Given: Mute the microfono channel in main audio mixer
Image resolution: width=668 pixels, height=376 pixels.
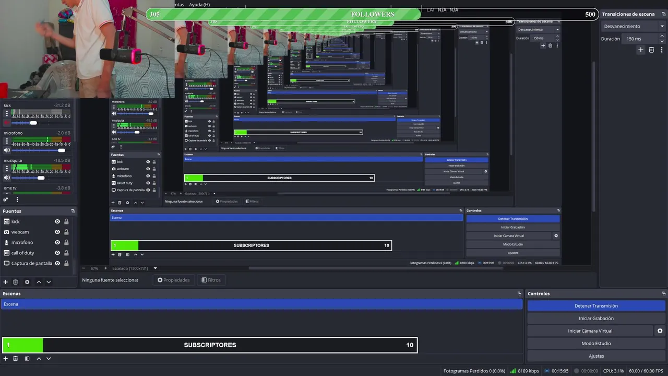Looking at the screenshot, I should (x=7, y=150).
